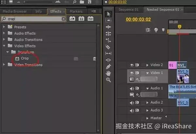Hide Video 1 track eye
The image size is (196, 134).
click(132, 73)
